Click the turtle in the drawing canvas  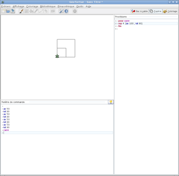click(x=57, y=56)
